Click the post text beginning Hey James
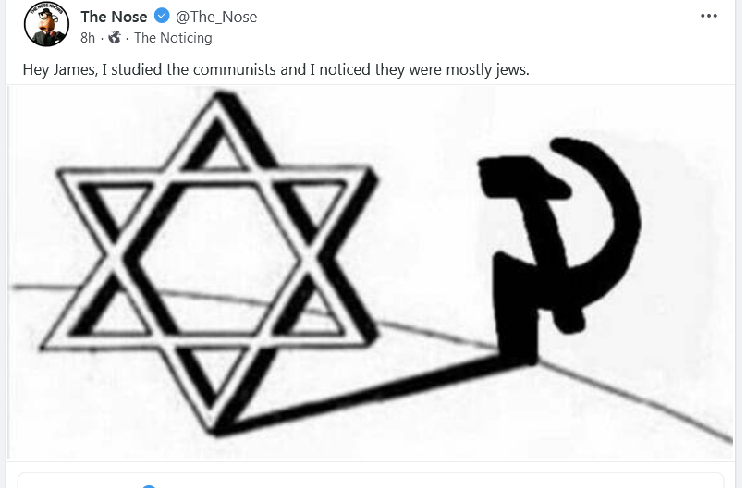The height and width of the screenshot is (490, 746). click(276, 69)
